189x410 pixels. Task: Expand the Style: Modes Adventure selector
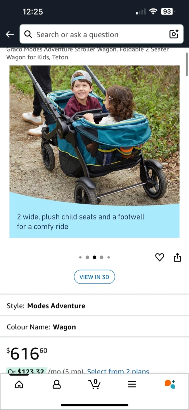click(94, 306)
